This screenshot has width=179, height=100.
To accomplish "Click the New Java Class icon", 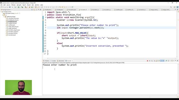I will (32, 7).
